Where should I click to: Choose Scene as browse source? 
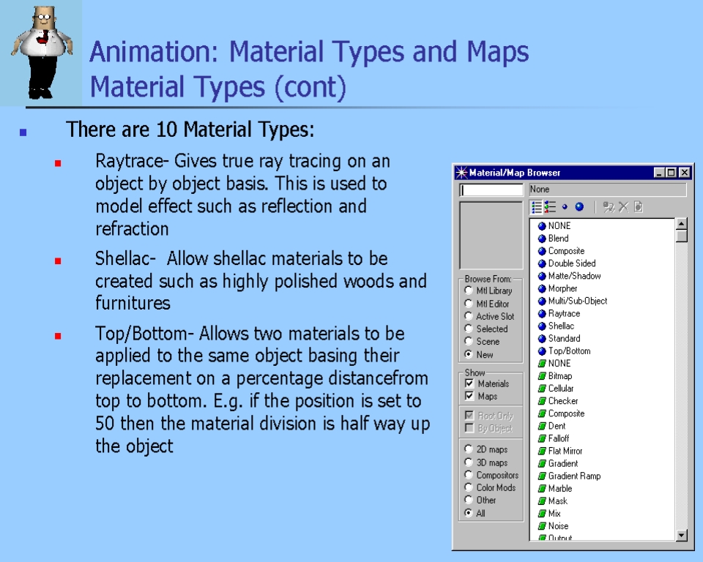click(x=469, y=342)
